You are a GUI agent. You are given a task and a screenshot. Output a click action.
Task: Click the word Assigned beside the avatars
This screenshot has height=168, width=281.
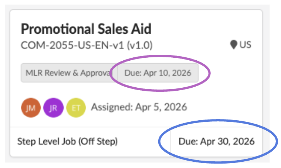[x=111, y=107]
